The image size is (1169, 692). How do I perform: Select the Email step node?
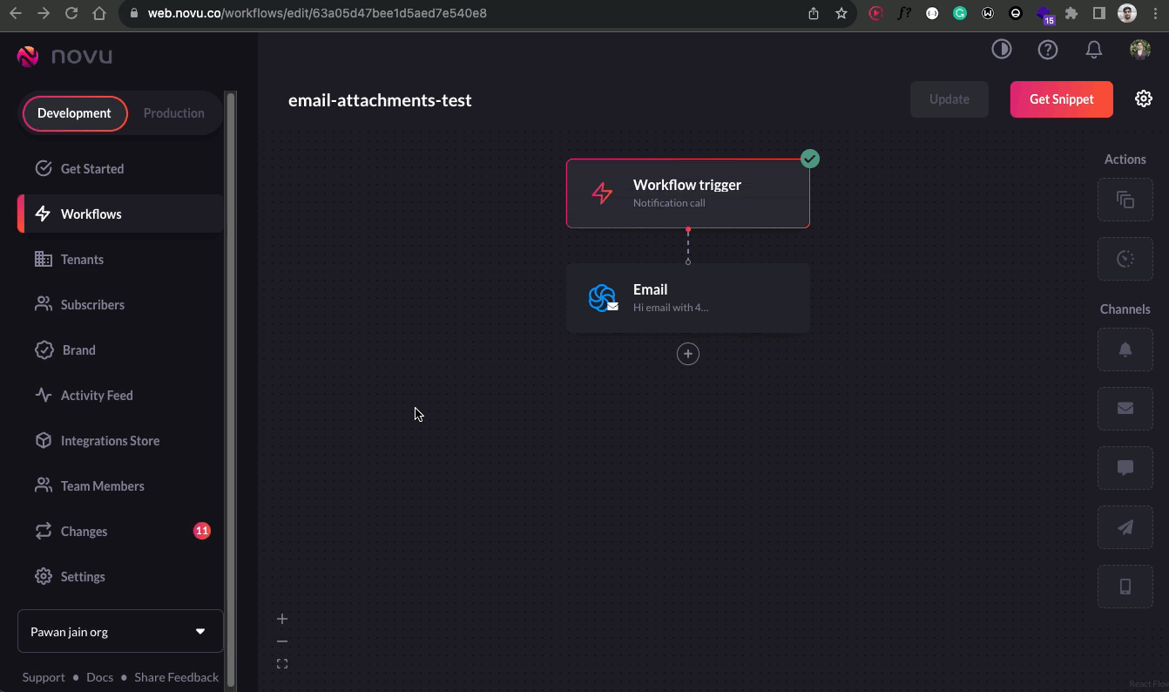pyautogui.click(x=688, y=298)
